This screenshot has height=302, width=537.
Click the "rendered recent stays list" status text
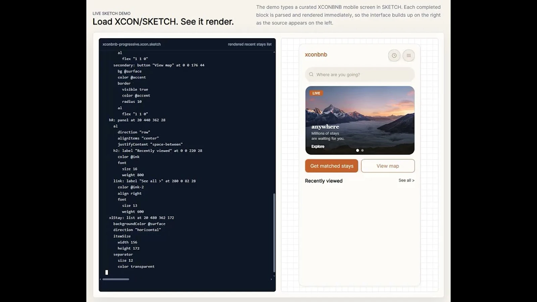250,44
